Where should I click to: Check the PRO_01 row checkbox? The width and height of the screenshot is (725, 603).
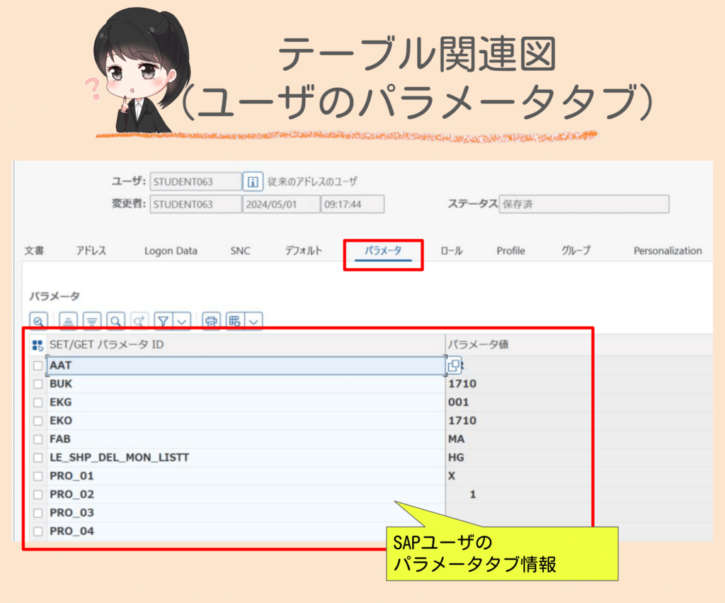pos(38,475)
